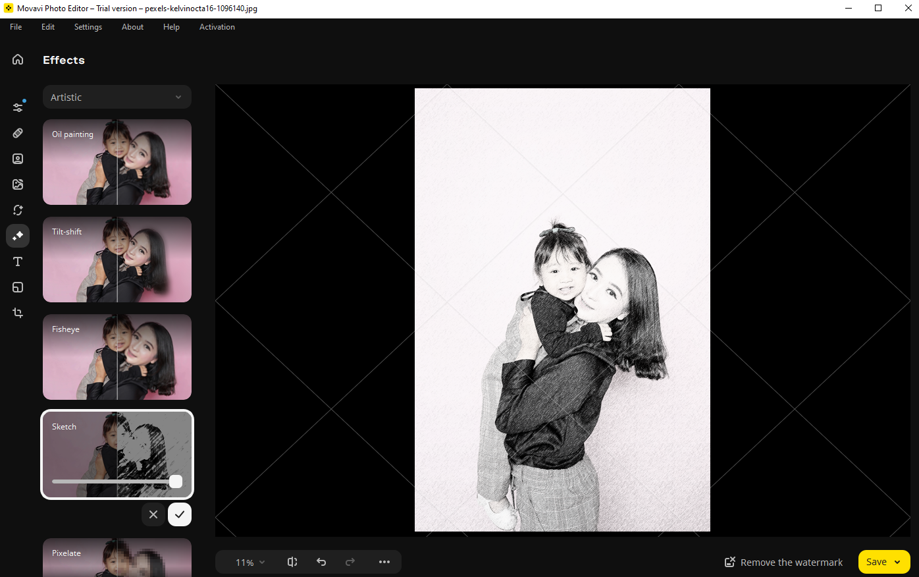Adjust the Sketch effect intensity slider
The height and width of the screenshot is (577, 919).
[175, 481]
